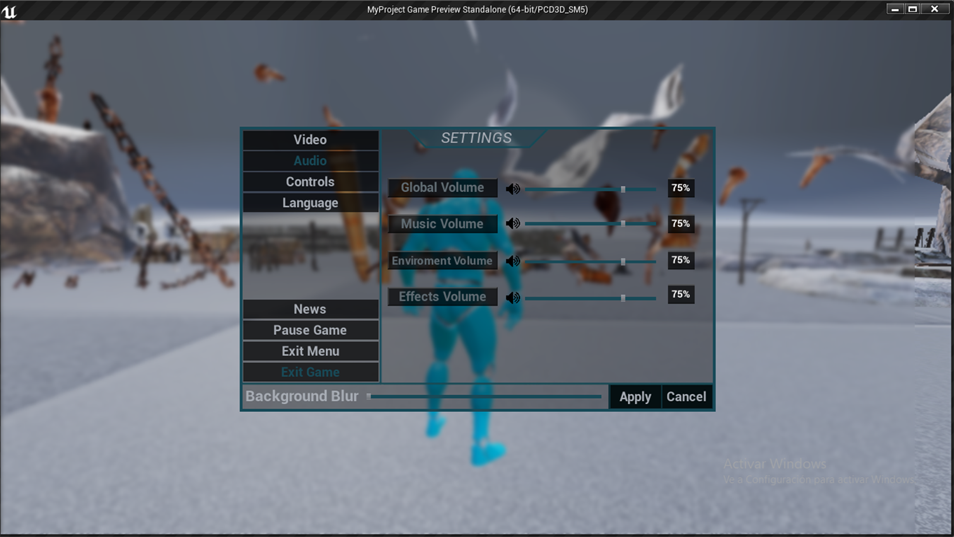
Task: Click the Pause Game option
Action: click(x=309, y=330)
